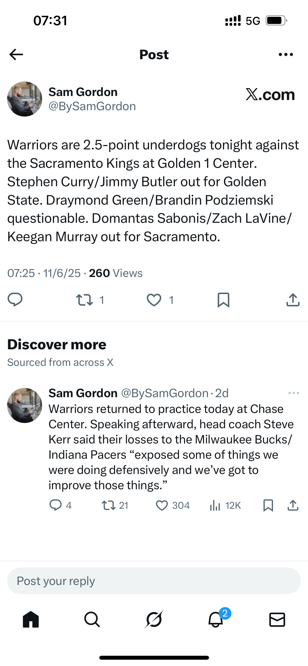Repost the Steve Kerr practice post
The image size is (308, 666).
click(109, 505)
